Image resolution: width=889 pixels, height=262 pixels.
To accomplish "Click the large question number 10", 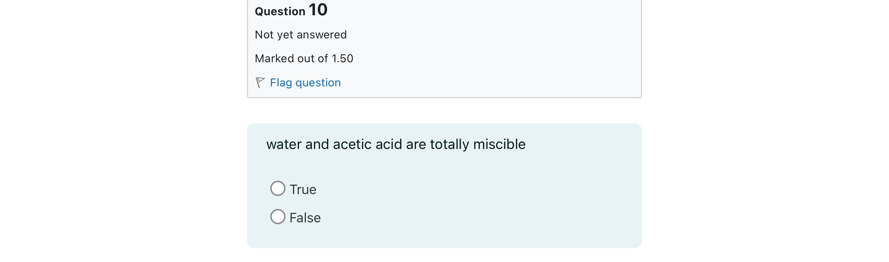I will click(x=318, y=10).
